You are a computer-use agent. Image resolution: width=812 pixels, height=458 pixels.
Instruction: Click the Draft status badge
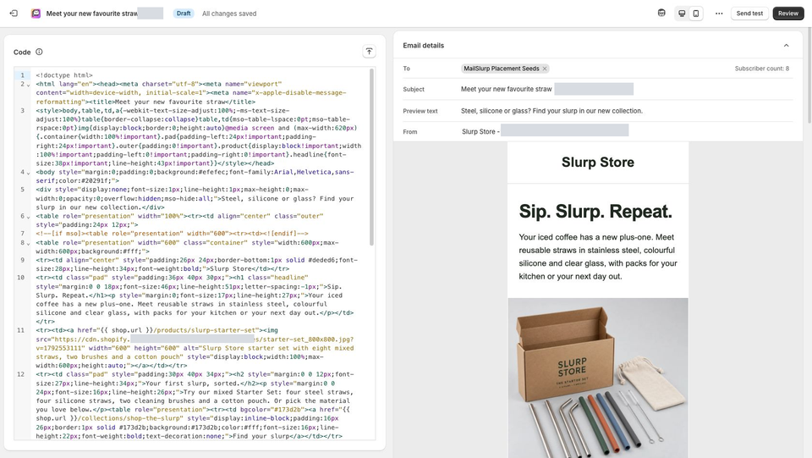tap(184, 14)
